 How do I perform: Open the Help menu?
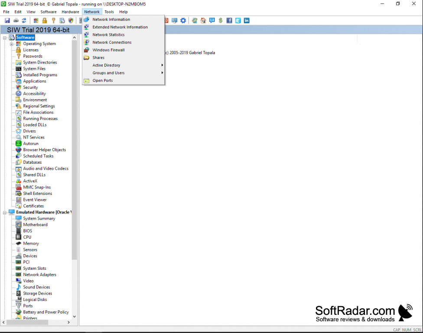[124, 12]
